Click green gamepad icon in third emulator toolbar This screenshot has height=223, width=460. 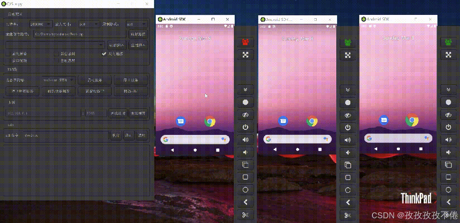pos(448,42)
